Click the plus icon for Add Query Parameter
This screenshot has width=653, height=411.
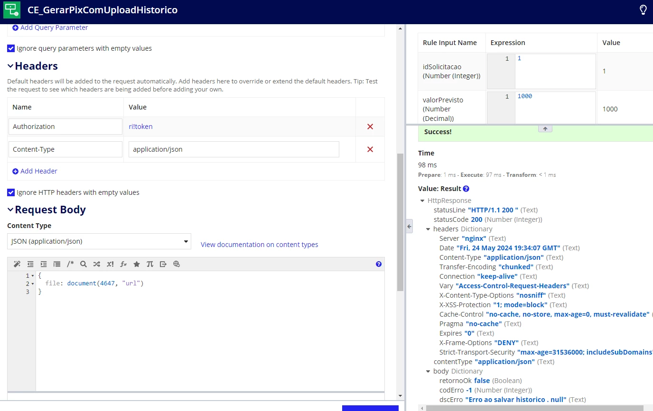15,27
